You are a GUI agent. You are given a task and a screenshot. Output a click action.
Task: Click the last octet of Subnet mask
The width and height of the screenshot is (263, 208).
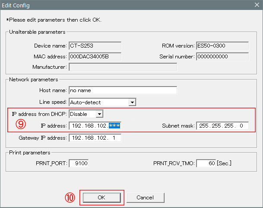(241, 126)
